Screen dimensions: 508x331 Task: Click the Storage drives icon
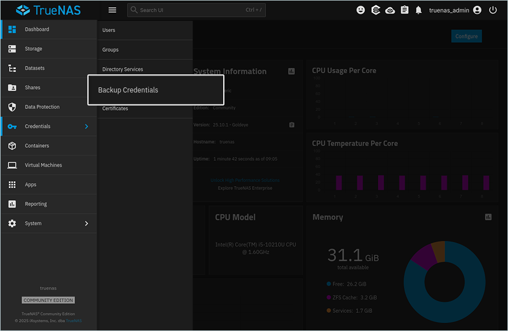click(x=12, y=48)
